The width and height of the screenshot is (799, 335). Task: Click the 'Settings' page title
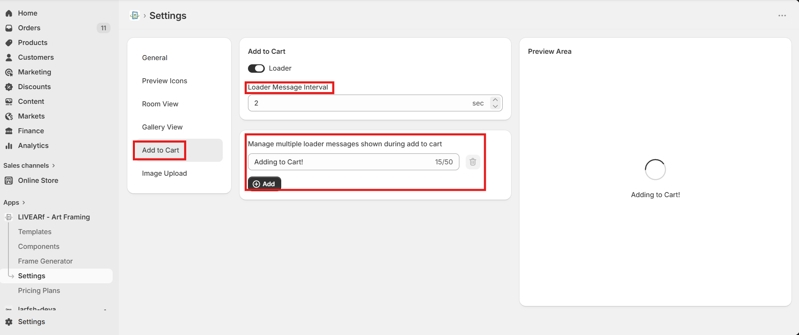pyautogui.click(x=168, y=16)
